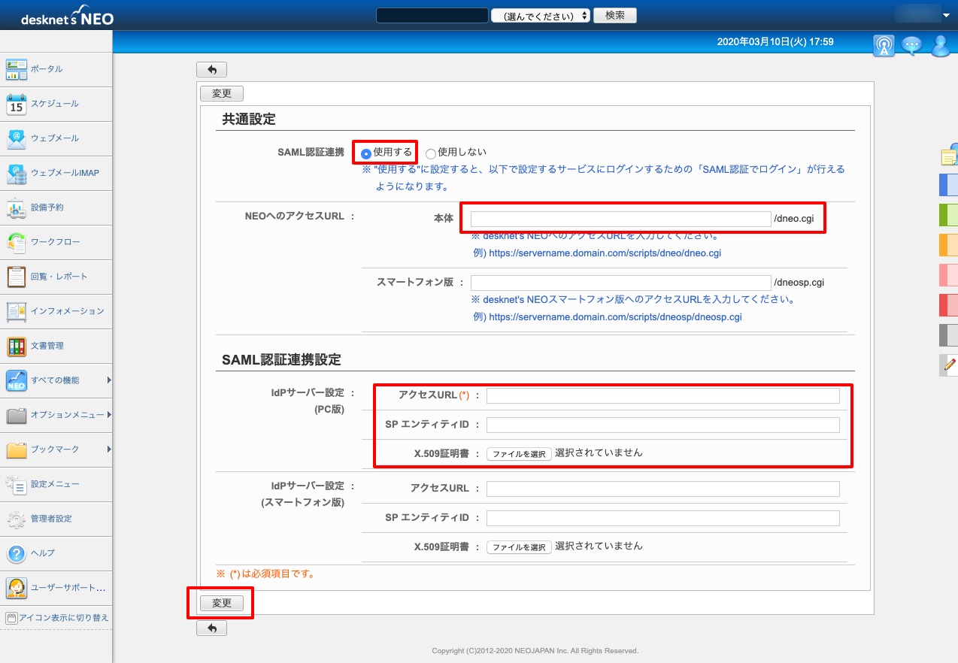Click the 検索 search button
This screenshot has width=958, height=663.
coord(615,16)
